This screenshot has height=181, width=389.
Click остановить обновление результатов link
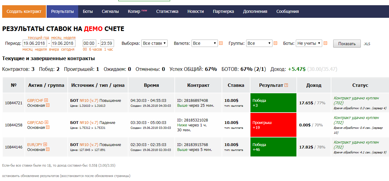(66, 176)
